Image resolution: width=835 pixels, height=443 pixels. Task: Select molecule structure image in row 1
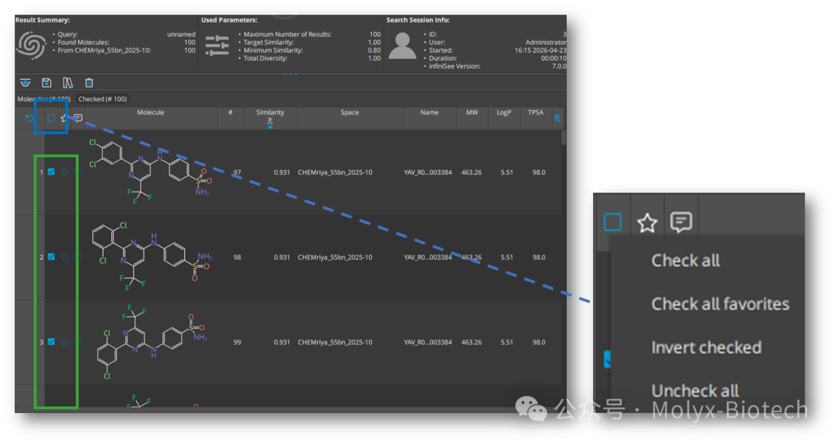(151, 172)
